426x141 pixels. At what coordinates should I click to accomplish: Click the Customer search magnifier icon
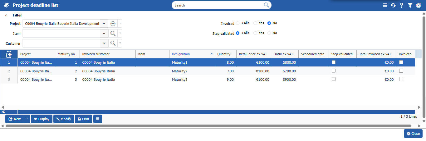(x=113, y=43)
